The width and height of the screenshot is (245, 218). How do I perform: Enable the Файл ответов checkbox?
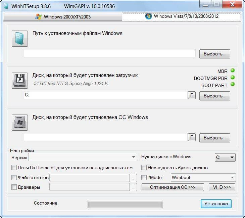coord(14,177)
